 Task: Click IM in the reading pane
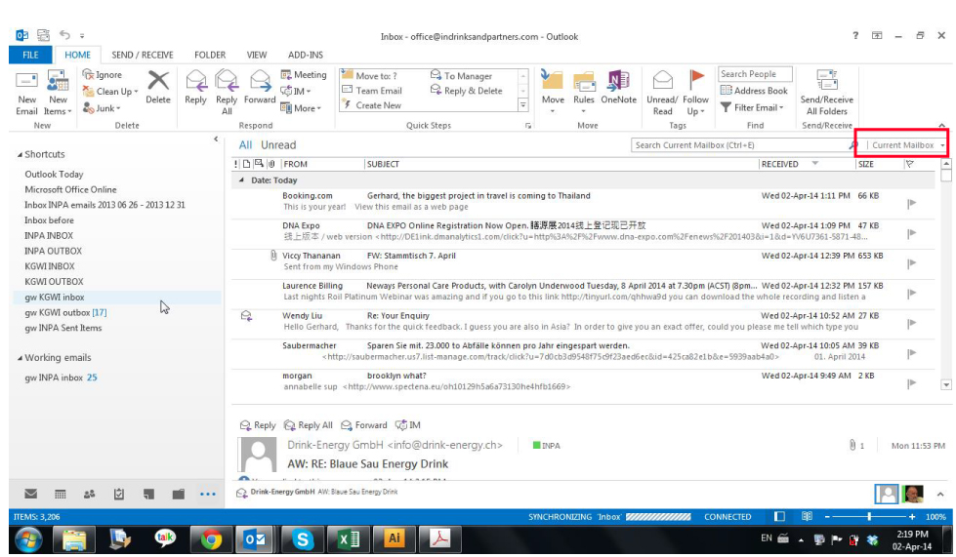click(408, 425)
